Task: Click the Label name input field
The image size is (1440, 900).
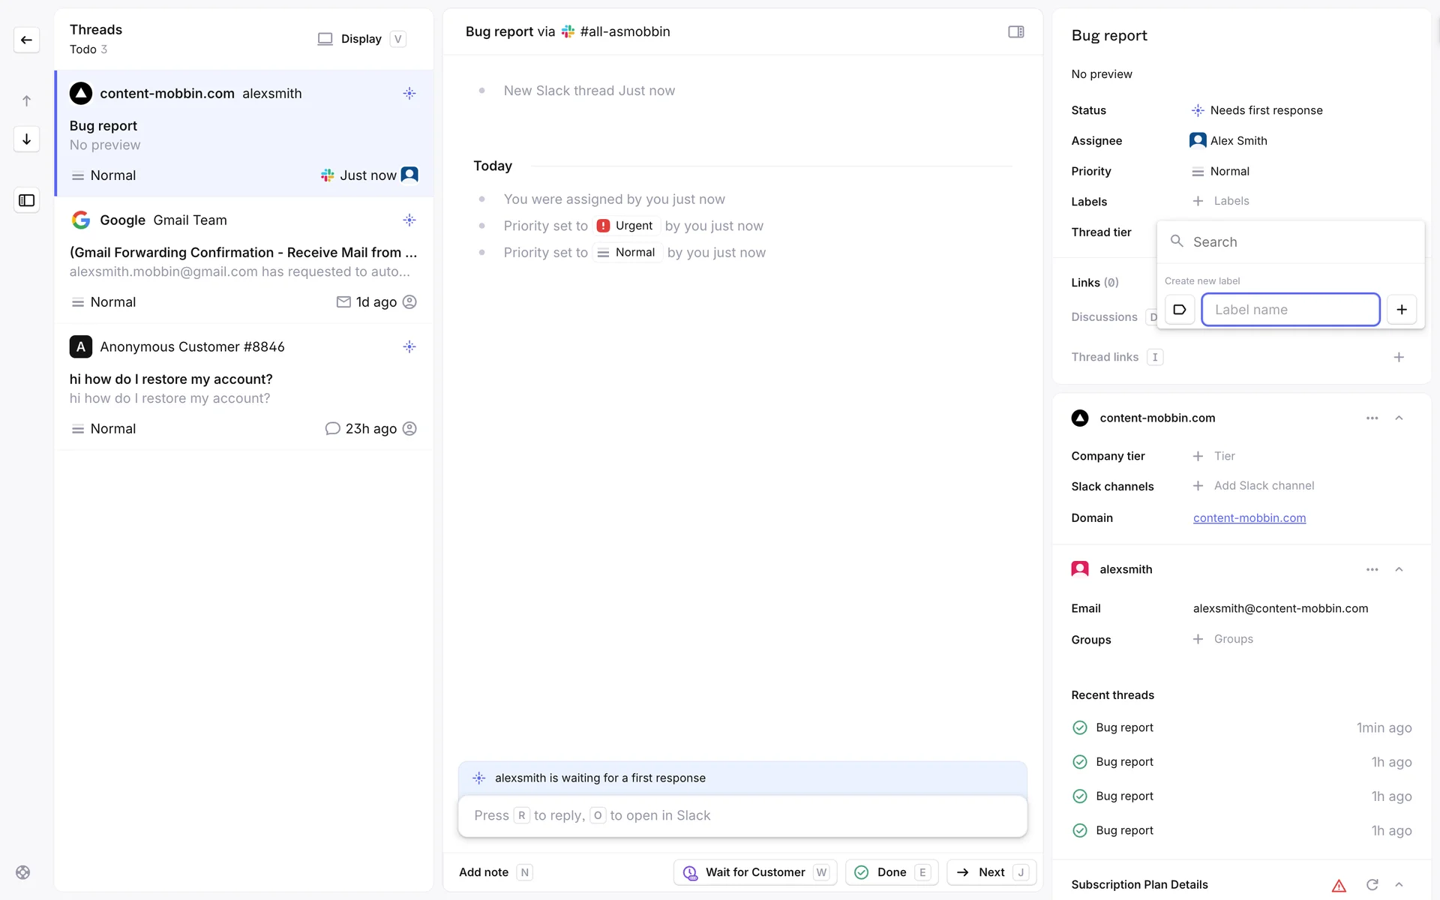Action: [1290, 310]
